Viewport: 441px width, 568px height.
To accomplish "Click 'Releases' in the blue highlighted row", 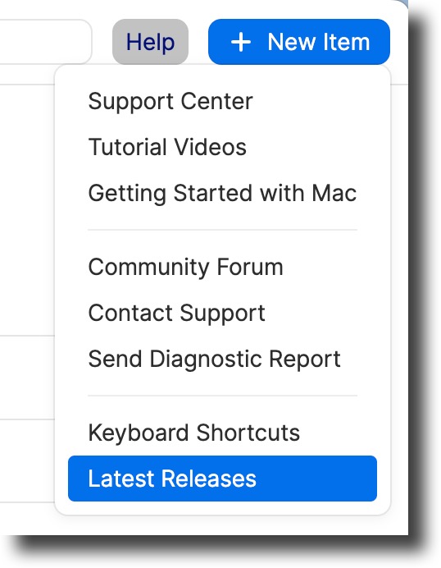I will [x=209, y=479].
